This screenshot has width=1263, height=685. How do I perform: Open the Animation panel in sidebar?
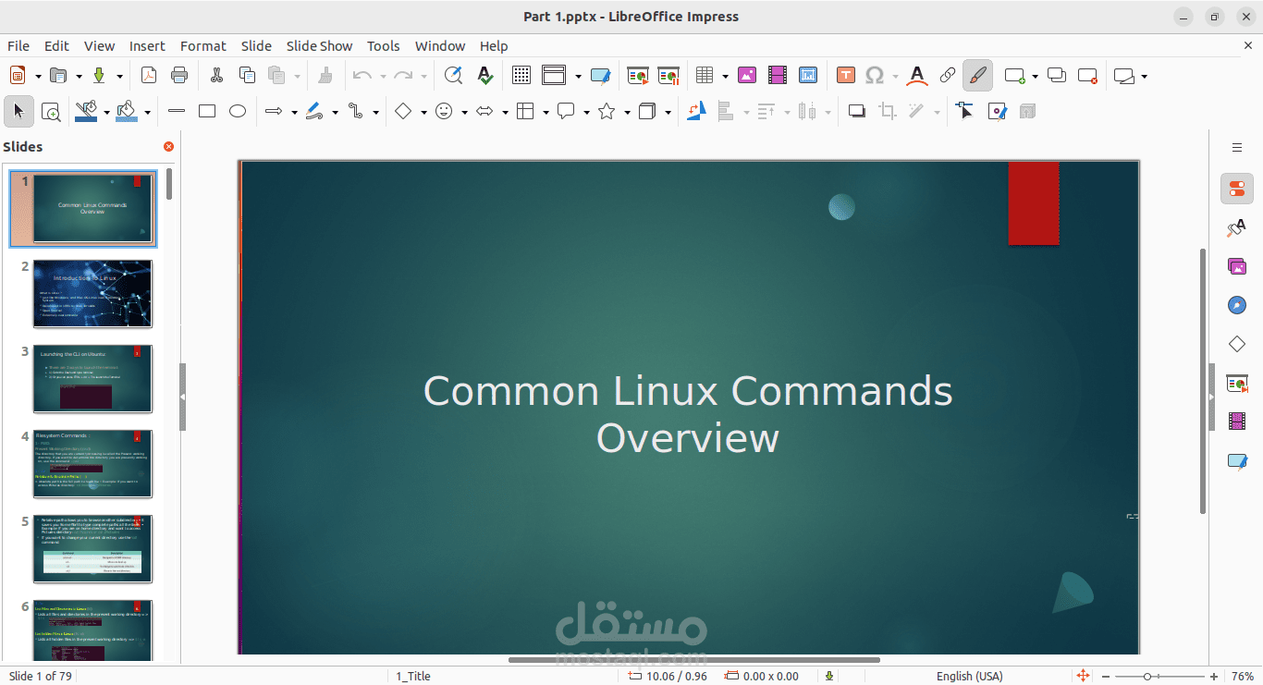tap(1237, 422)
